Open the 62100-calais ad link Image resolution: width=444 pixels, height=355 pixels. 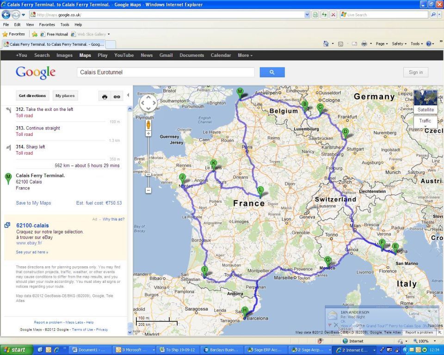pos(32,226)
